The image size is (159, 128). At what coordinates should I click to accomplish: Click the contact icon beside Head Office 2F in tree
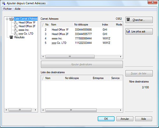[x=16, y=26]
